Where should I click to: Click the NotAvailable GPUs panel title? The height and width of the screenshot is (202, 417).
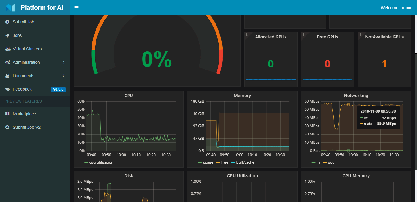click(384, 37)
